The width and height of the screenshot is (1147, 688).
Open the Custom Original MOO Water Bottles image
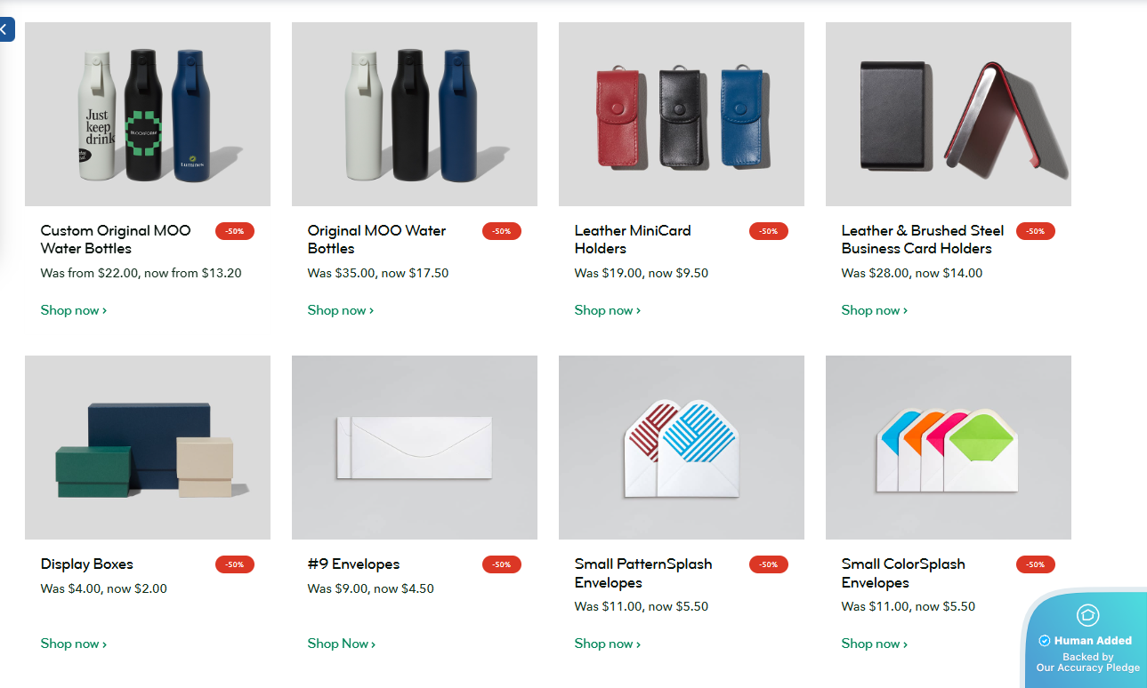coord(148,115)
